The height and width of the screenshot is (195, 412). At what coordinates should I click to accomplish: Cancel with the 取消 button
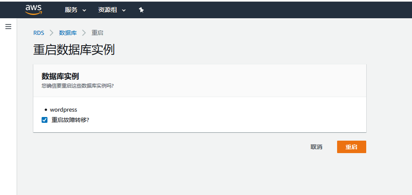click(316, 147)
